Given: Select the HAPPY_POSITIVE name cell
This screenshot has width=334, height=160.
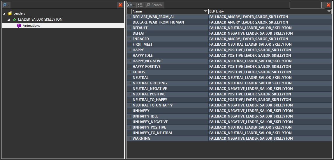Looking at the screenshot, I should click(x=170, y=67).
